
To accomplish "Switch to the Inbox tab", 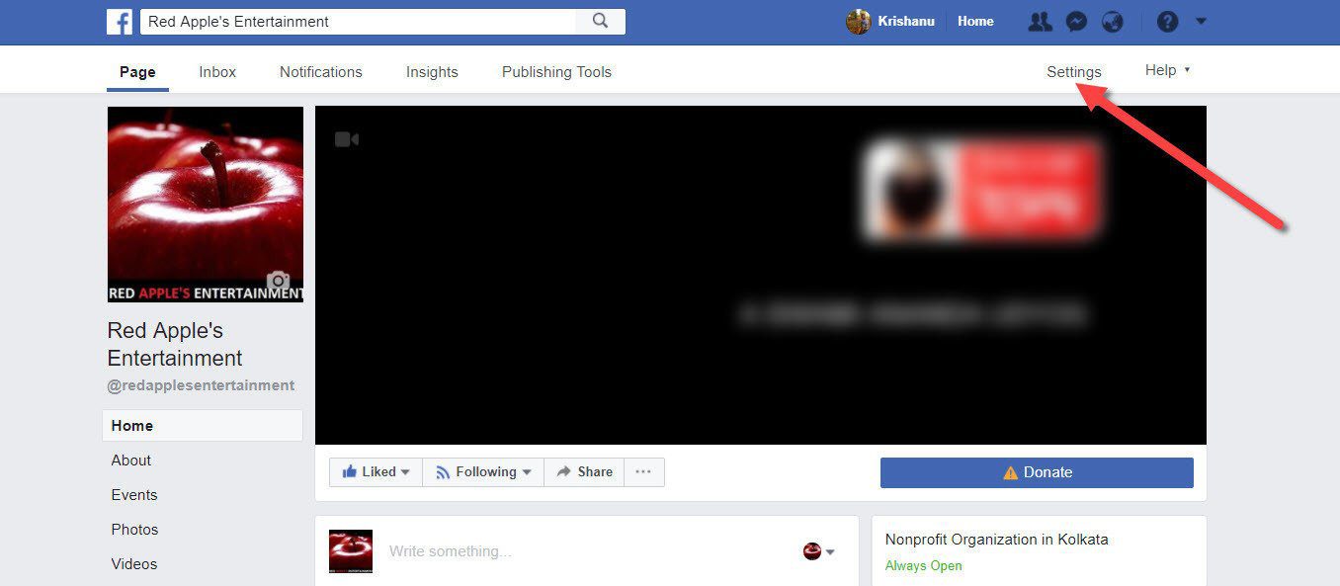I will click(x=217, y=71).
